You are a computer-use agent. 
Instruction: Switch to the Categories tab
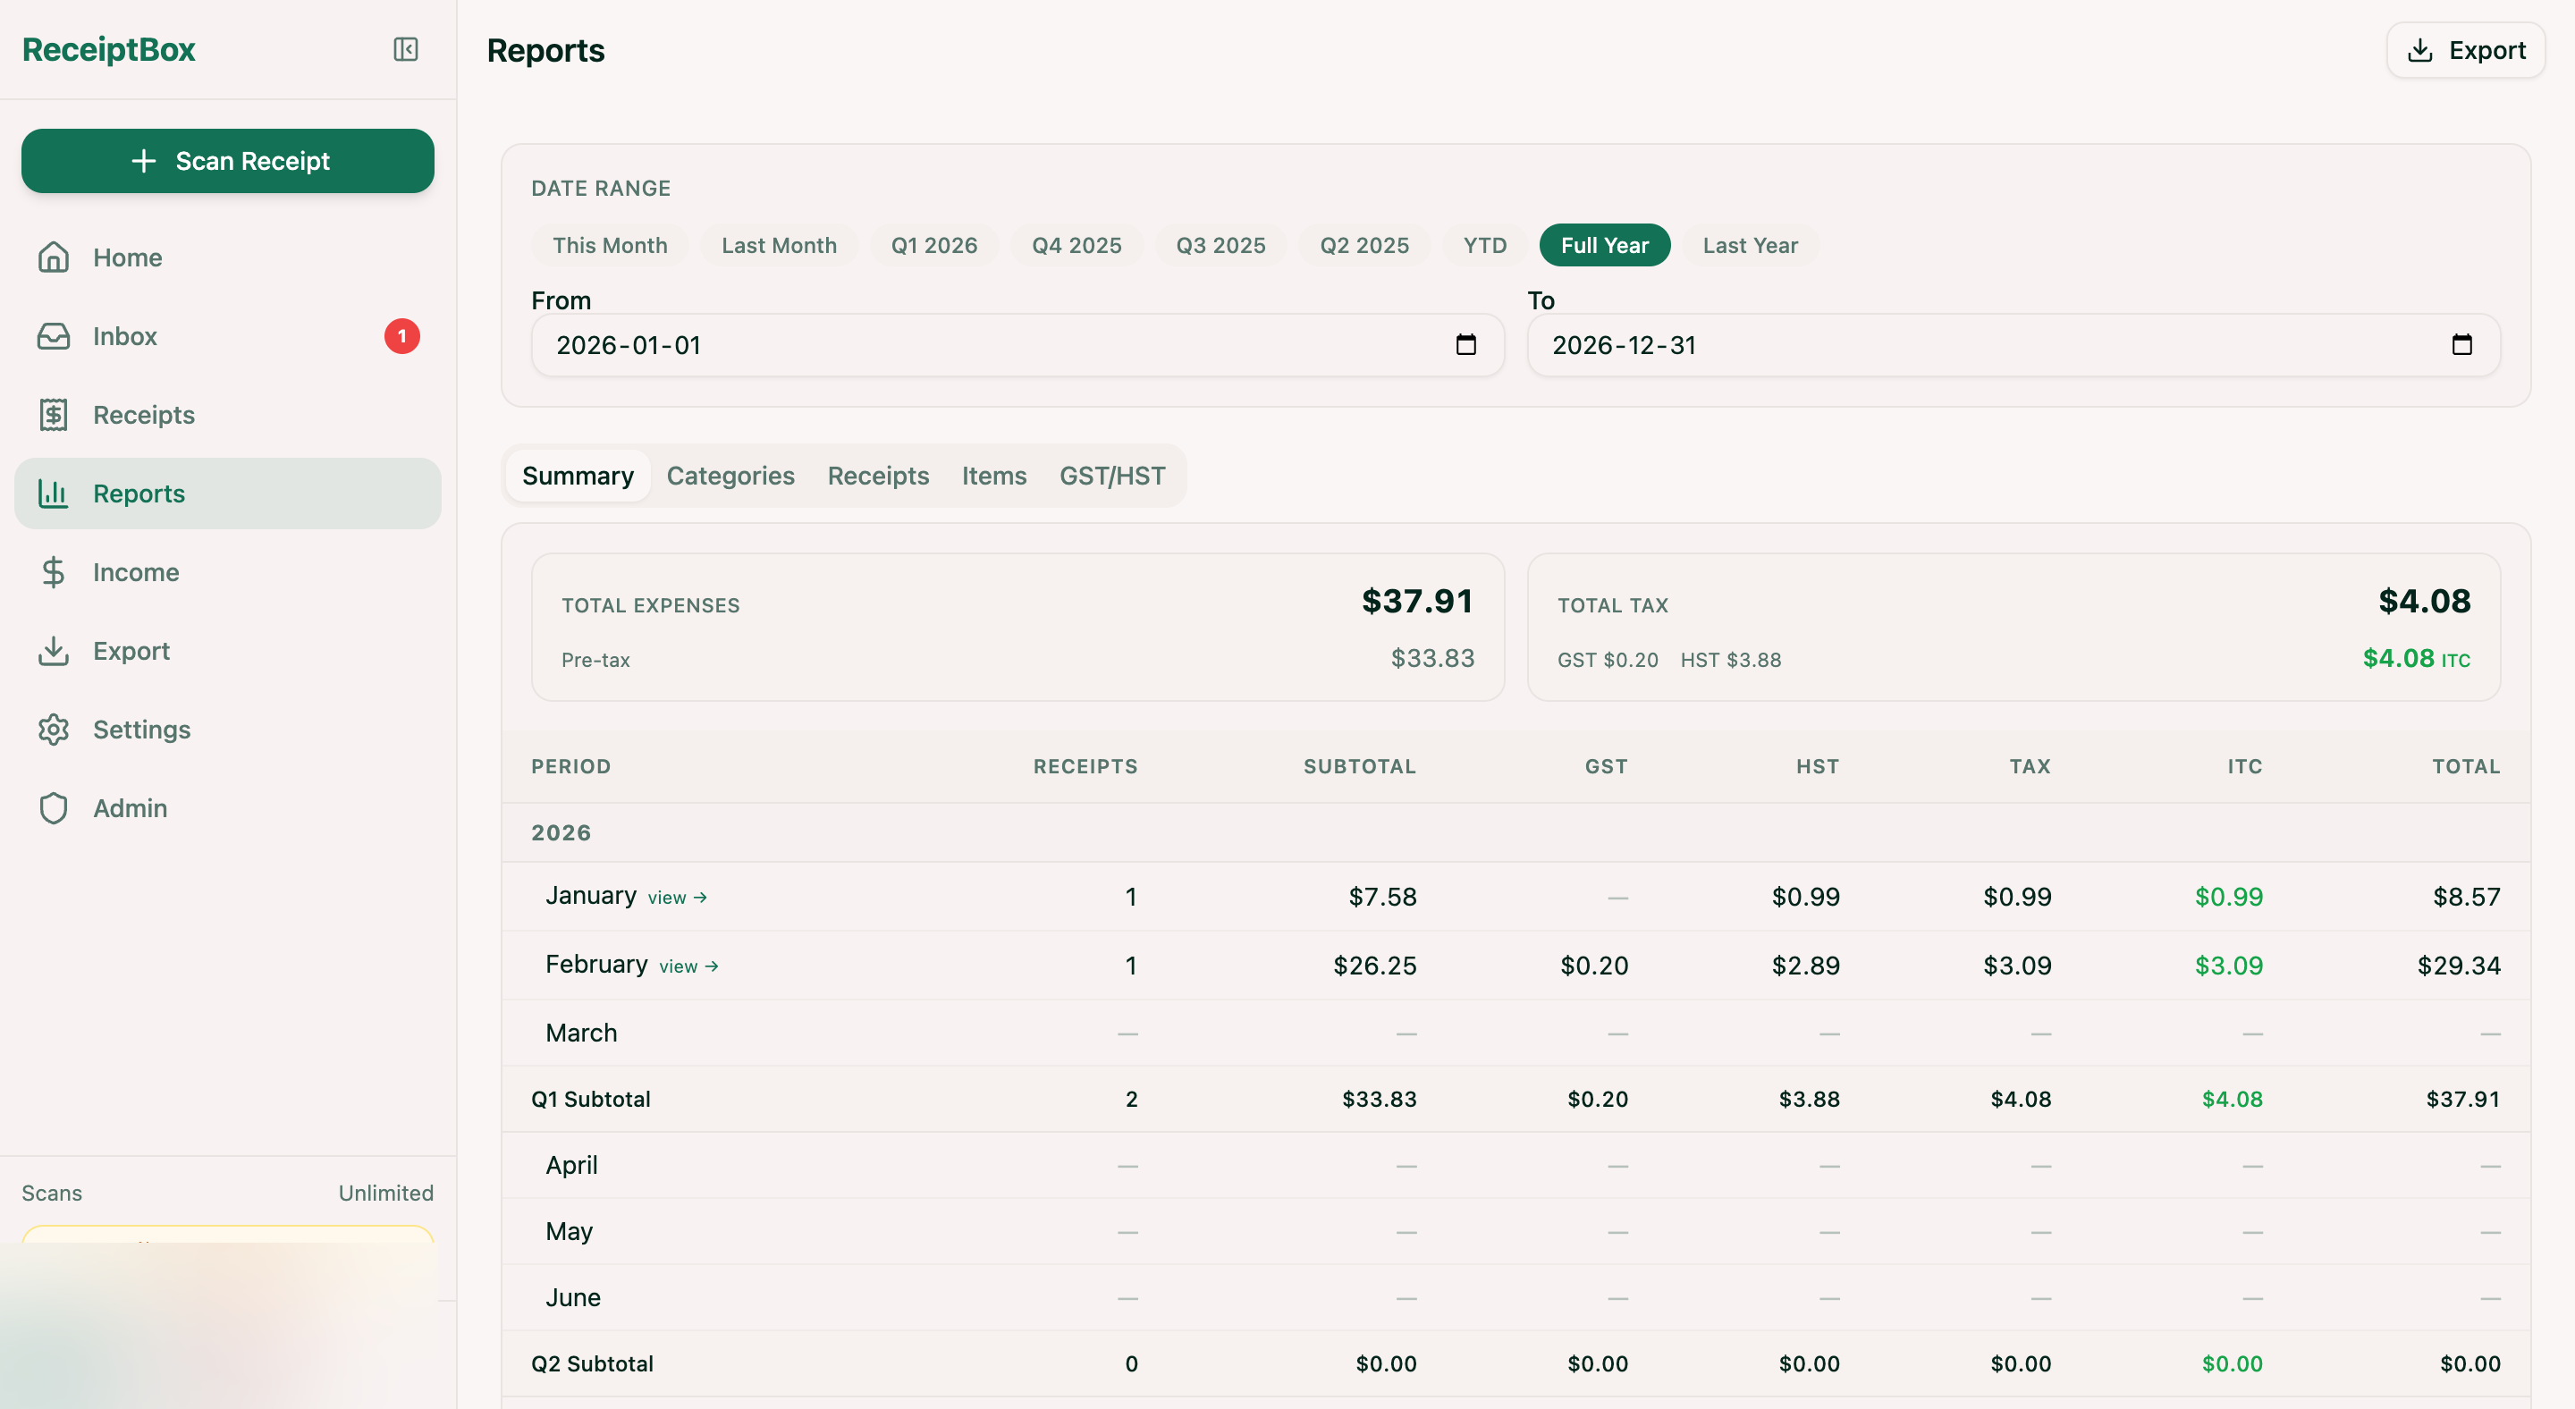tap(730, 476)
